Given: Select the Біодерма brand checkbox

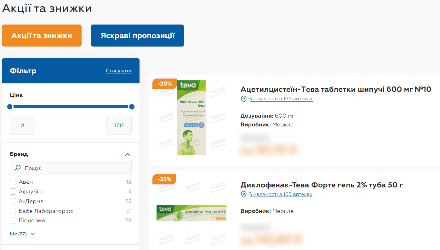Looking at the screenshot, I should (x=13, y=221).
